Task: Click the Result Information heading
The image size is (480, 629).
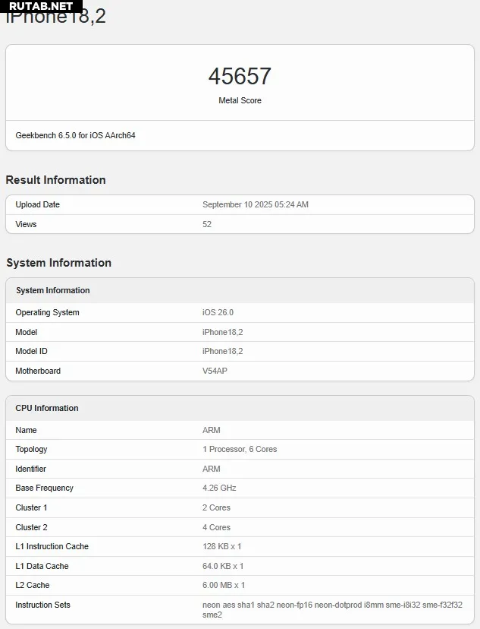Action: (x=55, y=180)
